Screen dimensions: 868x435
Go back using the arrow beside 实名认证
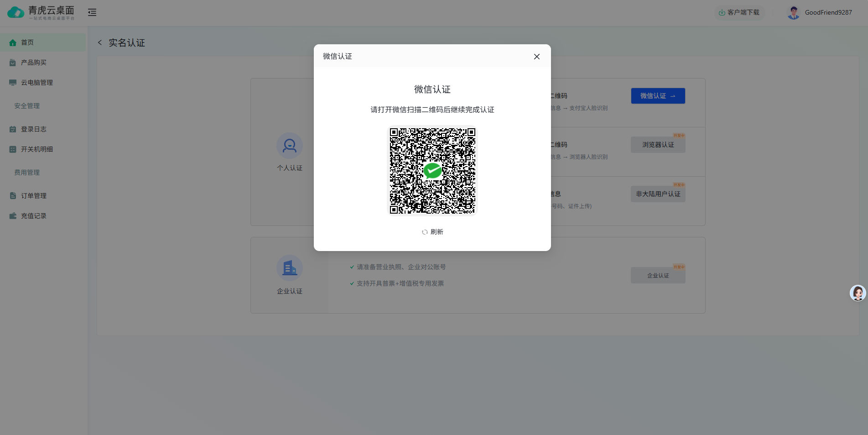pos(100,42)
